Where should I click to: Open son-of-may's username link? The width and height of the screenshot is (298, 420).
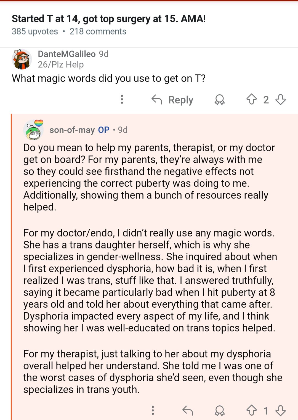coord(72,130)
